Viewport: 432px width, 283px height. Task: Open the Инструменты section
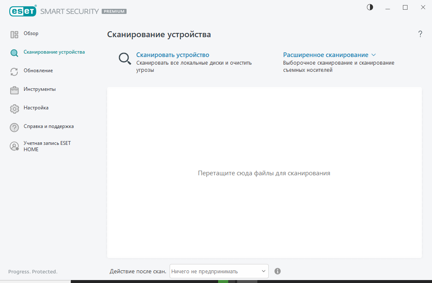tap(39, 89)
